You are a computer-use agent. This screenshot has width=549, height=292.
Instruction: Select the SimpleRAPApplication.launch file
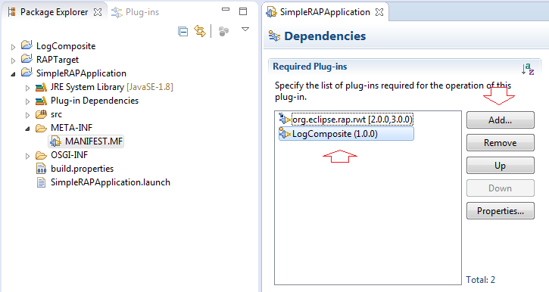click(x=103, y=182)
